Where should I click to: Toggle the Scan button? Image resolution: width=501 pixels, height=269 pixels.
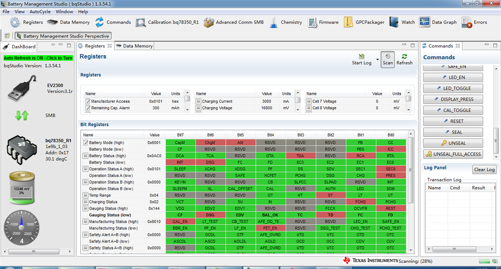(388, 59)
